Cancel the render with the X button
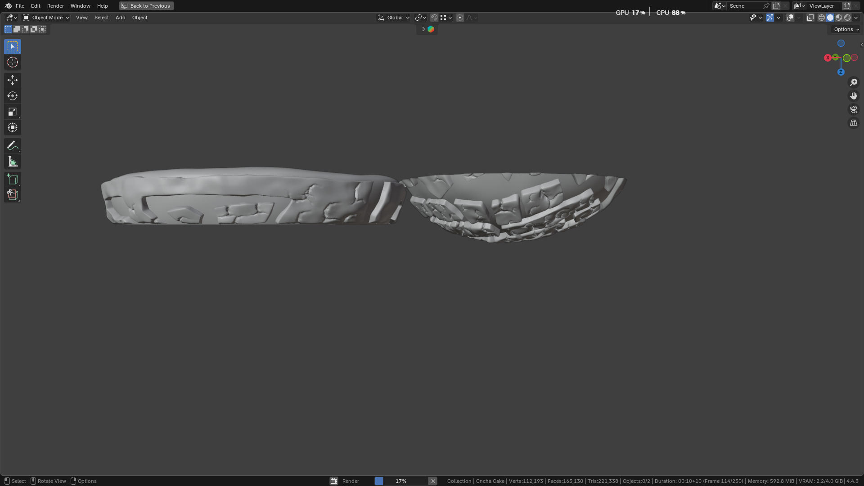The width and height of the screenshot is (864, 486). coord(433,481)
